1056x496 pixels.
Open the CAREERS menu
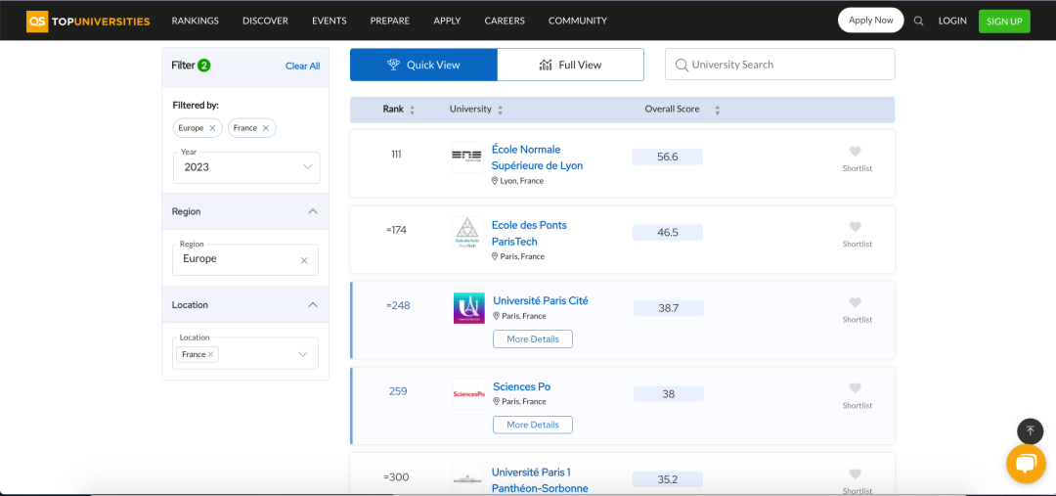505,21
